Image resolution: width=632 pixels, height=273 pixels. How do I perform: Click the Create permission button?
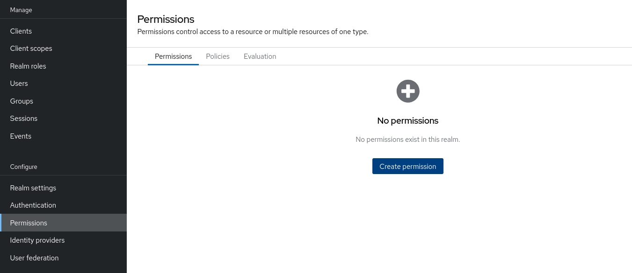click(x=407, y=166)
